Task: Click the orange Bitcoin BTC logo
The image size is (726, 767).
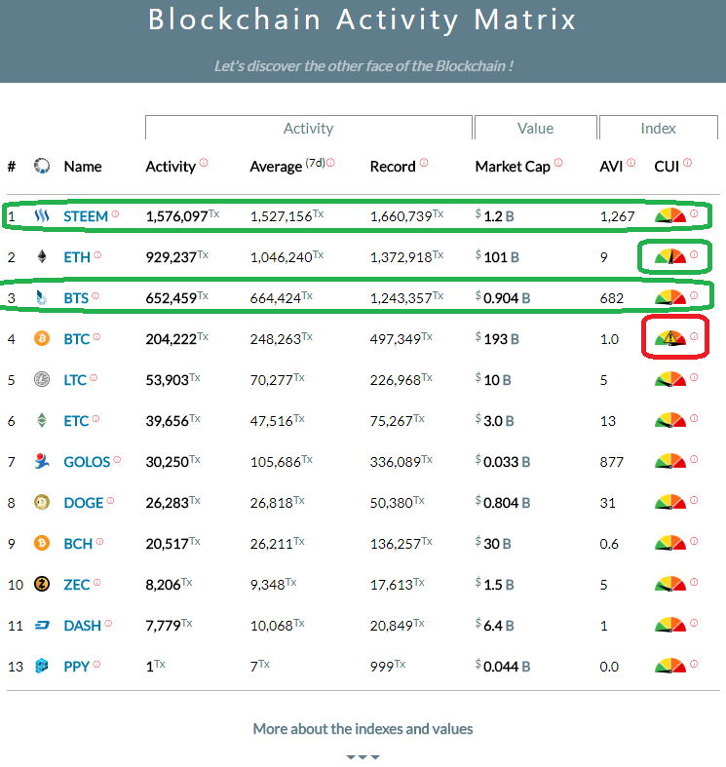Action: coord(42,338)
